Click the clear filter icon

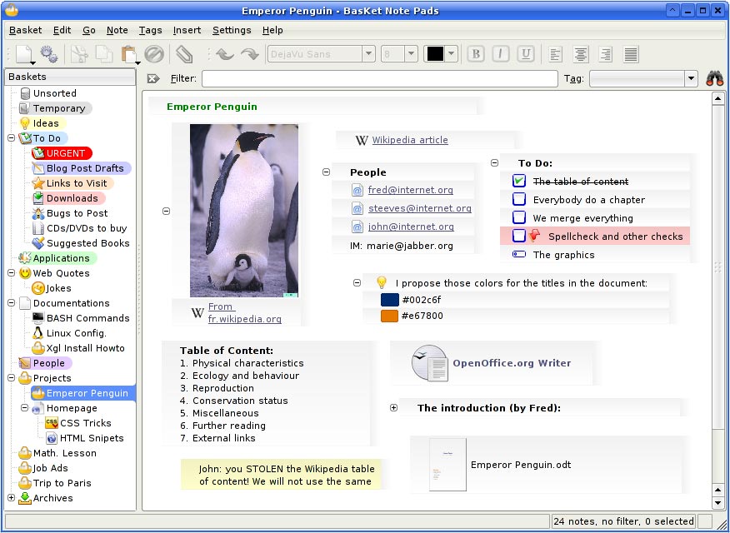(x=153, y=78)
